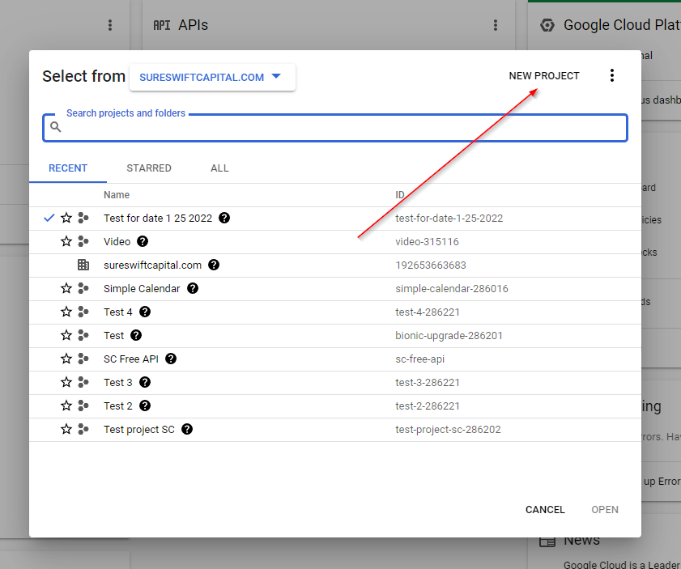The image size is (681, 569).
Task: Click the organization icon for sureswiftcapital.com
Action: coord(83,265)
